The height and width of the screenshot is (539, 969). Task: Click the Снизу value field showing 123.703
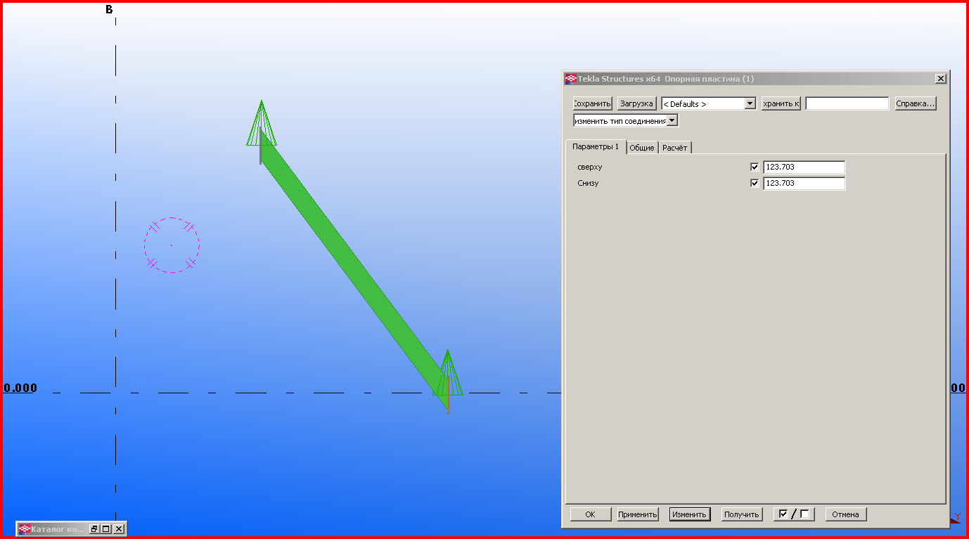[x=804, y=183]
